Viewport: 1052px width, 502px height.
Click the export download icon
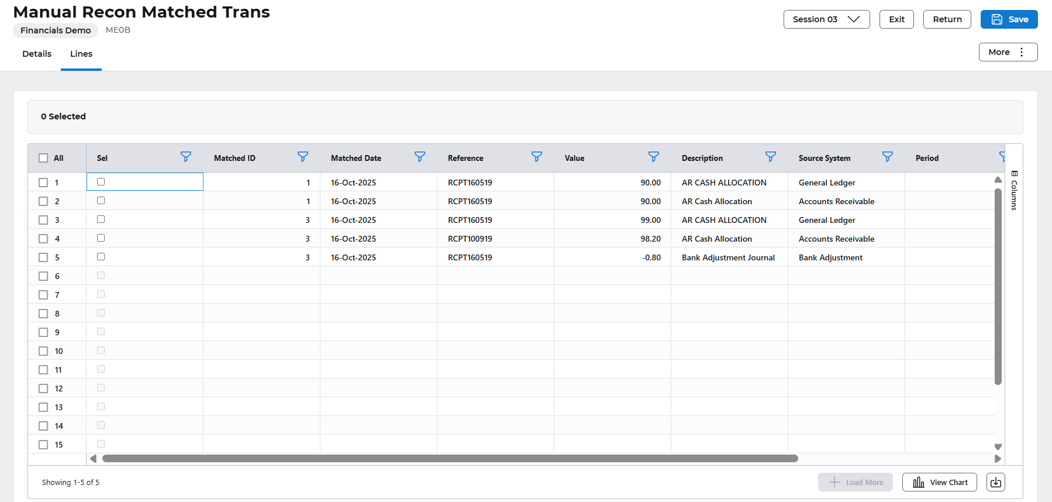(x=995, y=482)
